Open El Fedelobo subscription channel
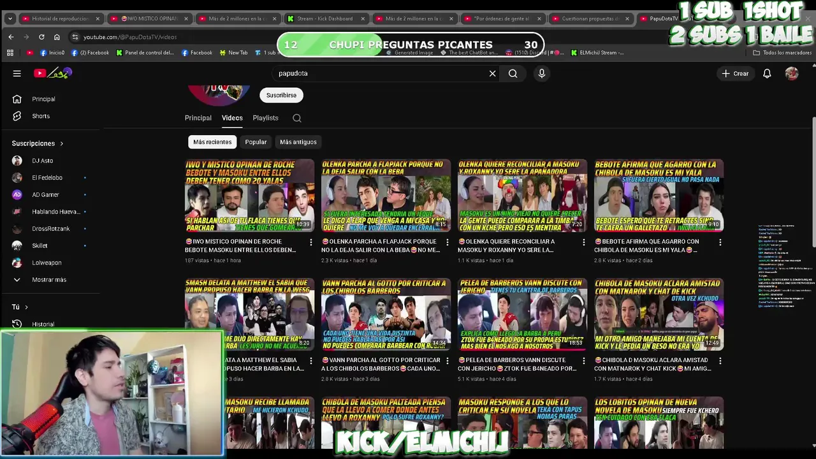 tap(47, 178)
